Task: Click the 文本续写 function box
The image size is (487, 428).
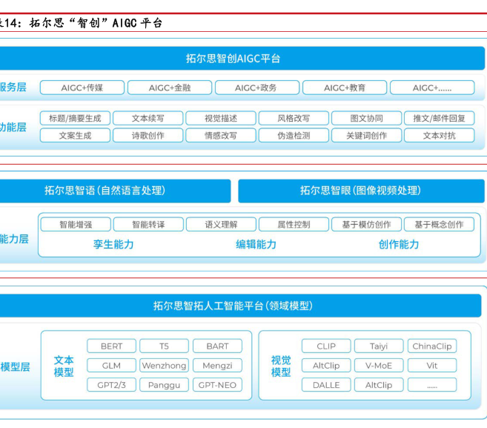Action: 148,118
